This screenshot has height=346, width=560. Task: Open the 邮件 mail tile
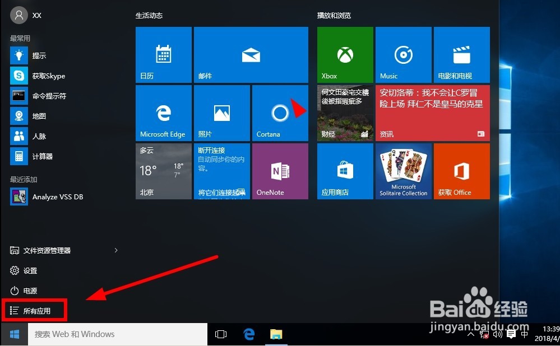click(x=251, y=54)
